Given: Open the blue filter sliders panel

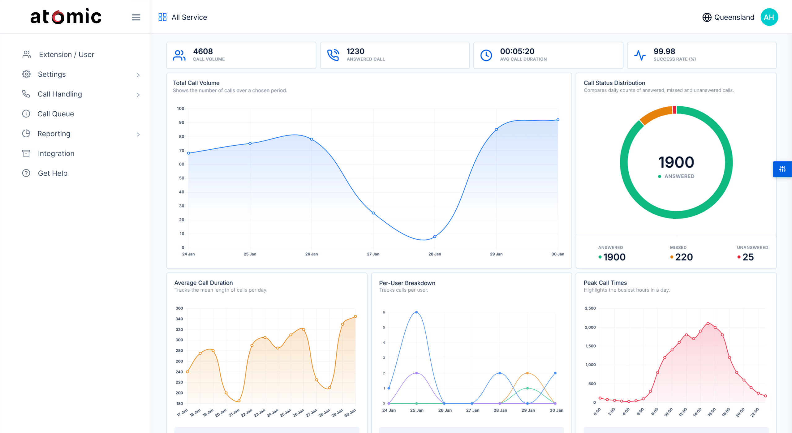Looking at the screenshot, I should coord(782,169).
